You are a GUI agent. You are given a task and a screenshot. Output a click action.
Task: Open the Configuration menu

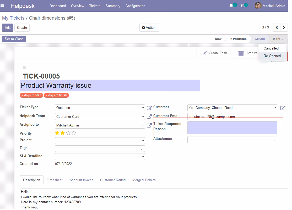(x=135, y=6)
